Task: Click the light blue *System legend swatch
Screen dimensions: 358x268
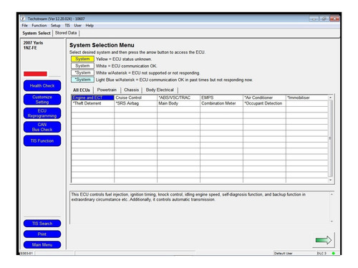Action: [82, 80]
